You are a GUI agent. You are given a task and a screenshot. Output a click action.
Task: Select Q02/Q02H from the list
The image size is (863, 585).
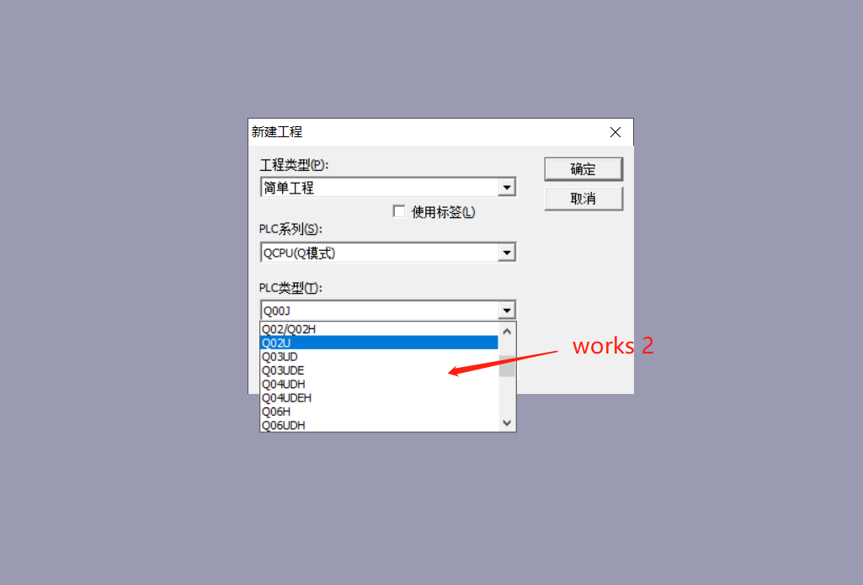(379, 329)
